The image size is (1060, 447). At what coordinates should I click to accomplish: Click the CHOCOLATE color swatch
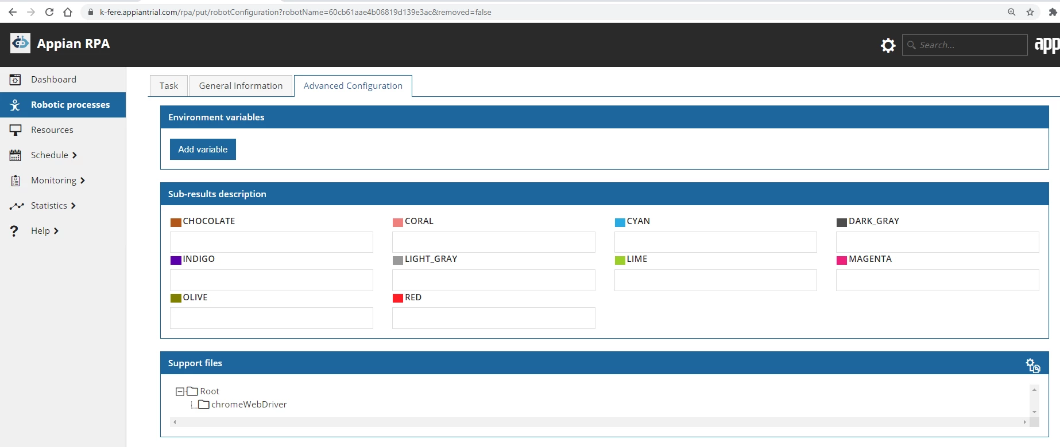176,222
